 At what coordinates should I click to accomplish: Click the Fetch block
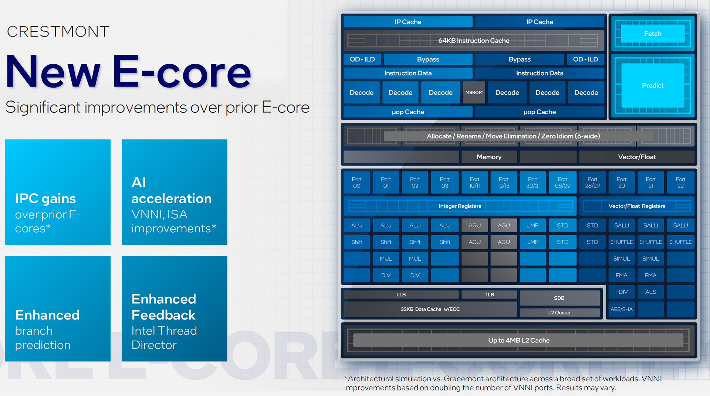click(x=653, y=34)
